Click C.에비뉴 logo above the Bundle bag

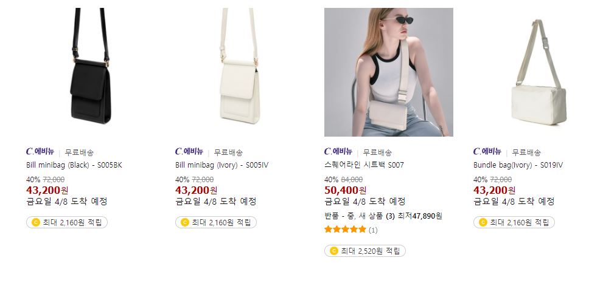(487, 152)
